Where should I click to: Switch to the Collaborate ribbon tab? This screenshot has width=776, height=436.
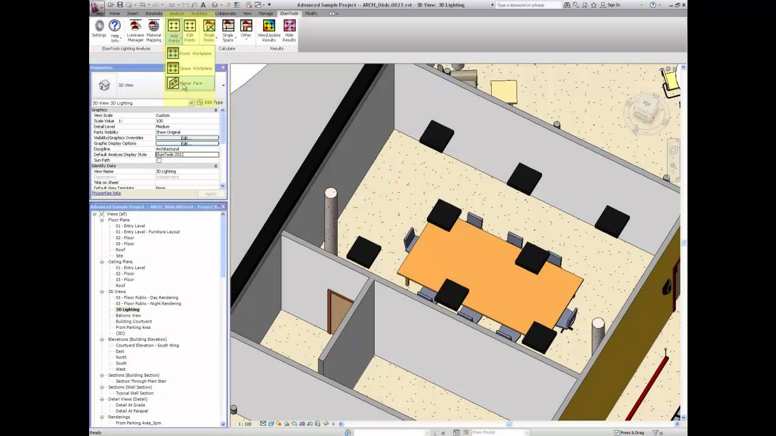[225, 13]
